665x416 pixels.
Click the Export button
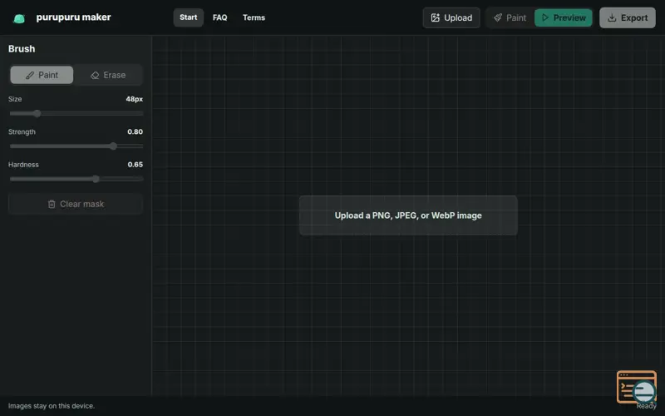[x=628, y=17]
